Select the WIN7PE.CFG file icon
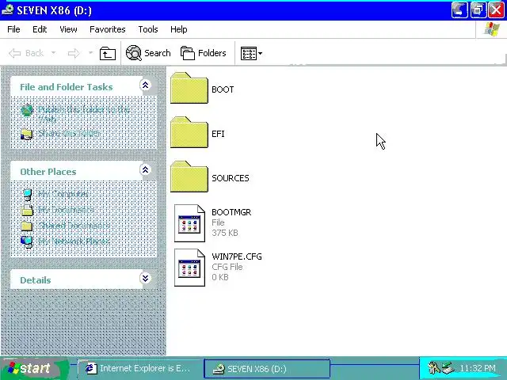Screen dimensions: 507x380 tap(189, 268)
